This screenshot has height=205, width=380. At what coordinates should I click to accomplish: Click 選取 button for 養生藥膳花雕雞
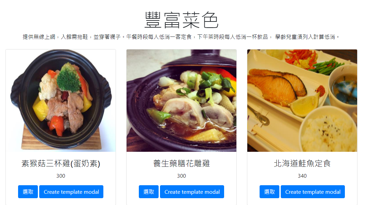pos(149,192)
